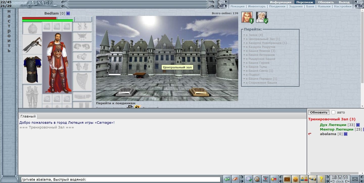364x183 pixels.
Task: Clear chat input with eraser icon
Action: pos(235,179)
